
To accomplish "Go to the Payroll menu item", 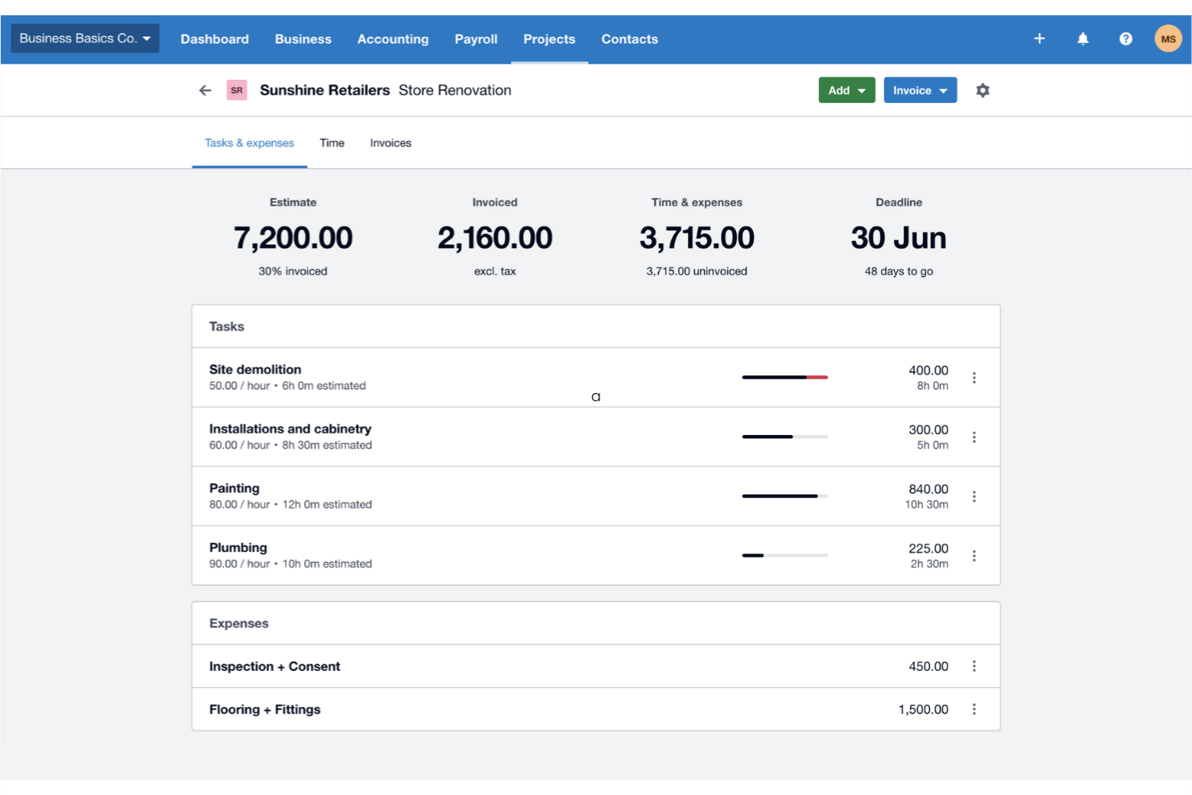I will (x=476, y=39).
